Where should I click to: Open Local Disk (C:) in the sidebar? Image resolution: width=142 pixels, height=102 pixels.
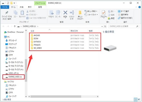tap(14, 62)
